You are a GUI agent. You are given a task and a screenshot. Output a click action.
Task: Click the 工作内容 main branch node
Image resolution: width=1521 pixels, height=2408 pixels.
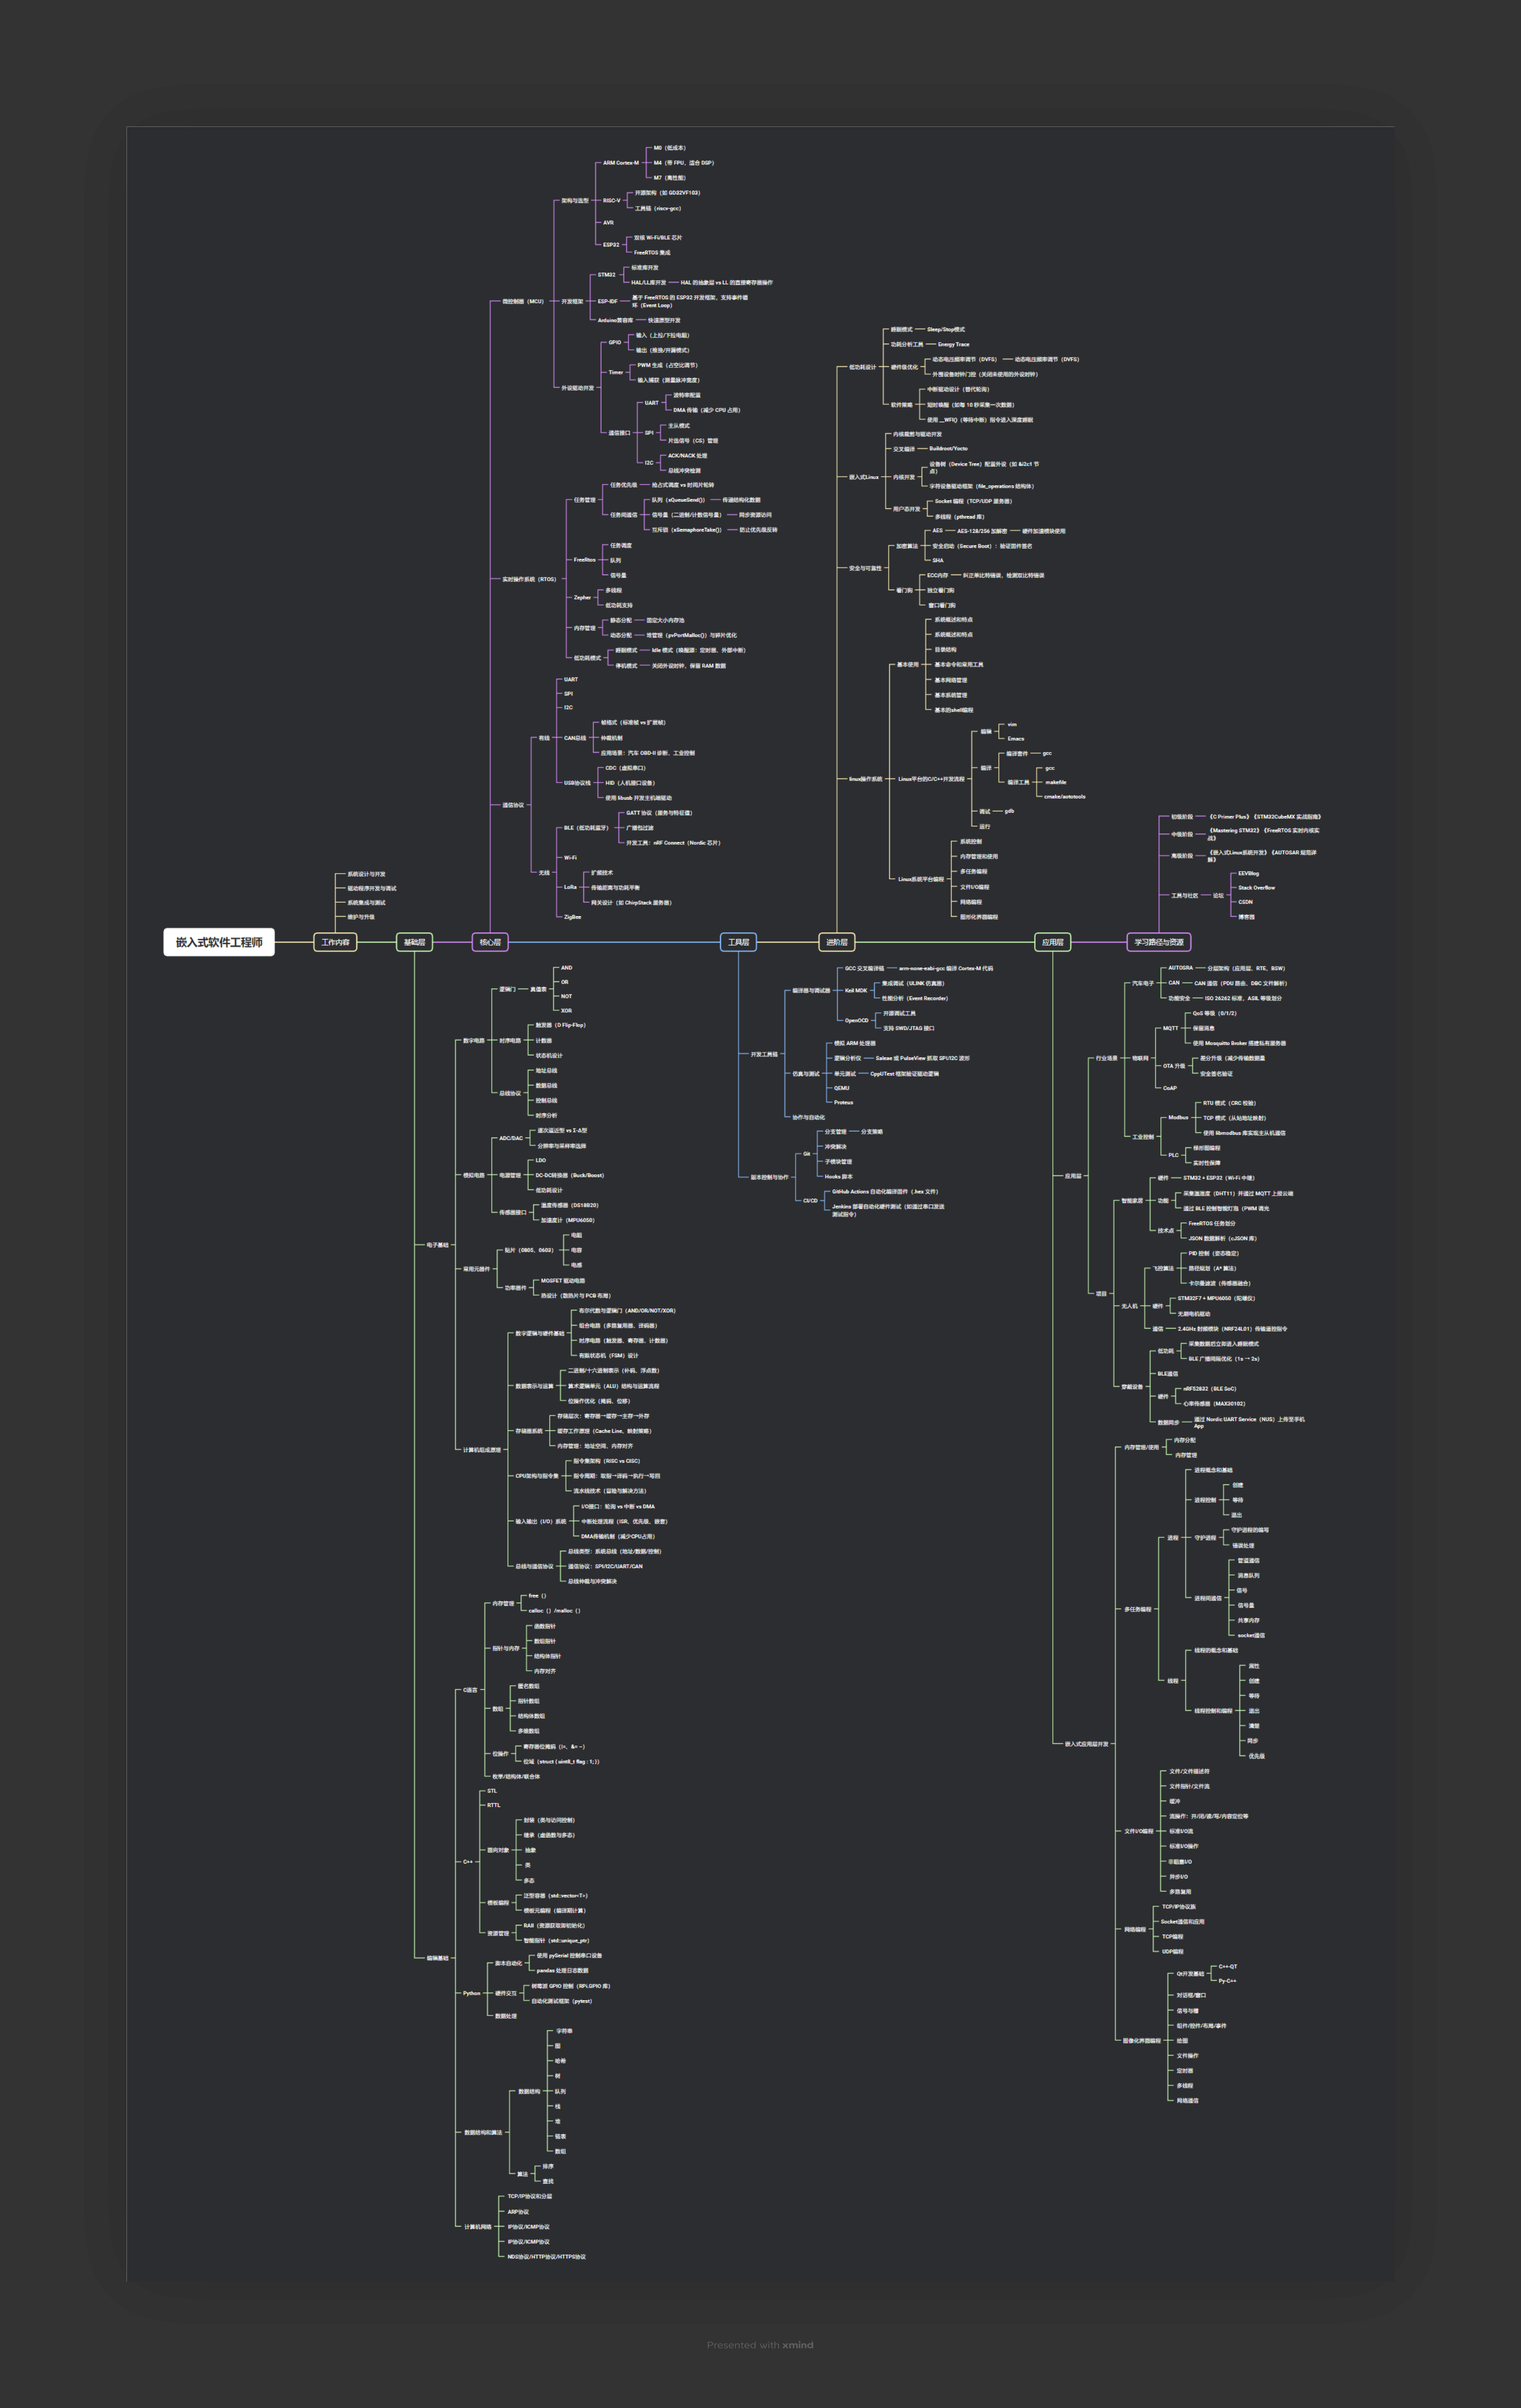[335, 942]
